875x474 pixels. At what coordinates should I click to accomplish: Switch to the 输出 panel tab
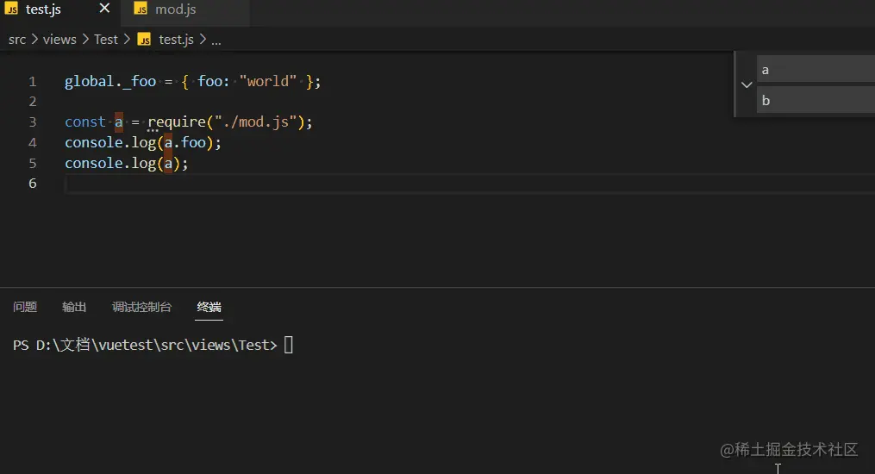(x=74, y=307)
